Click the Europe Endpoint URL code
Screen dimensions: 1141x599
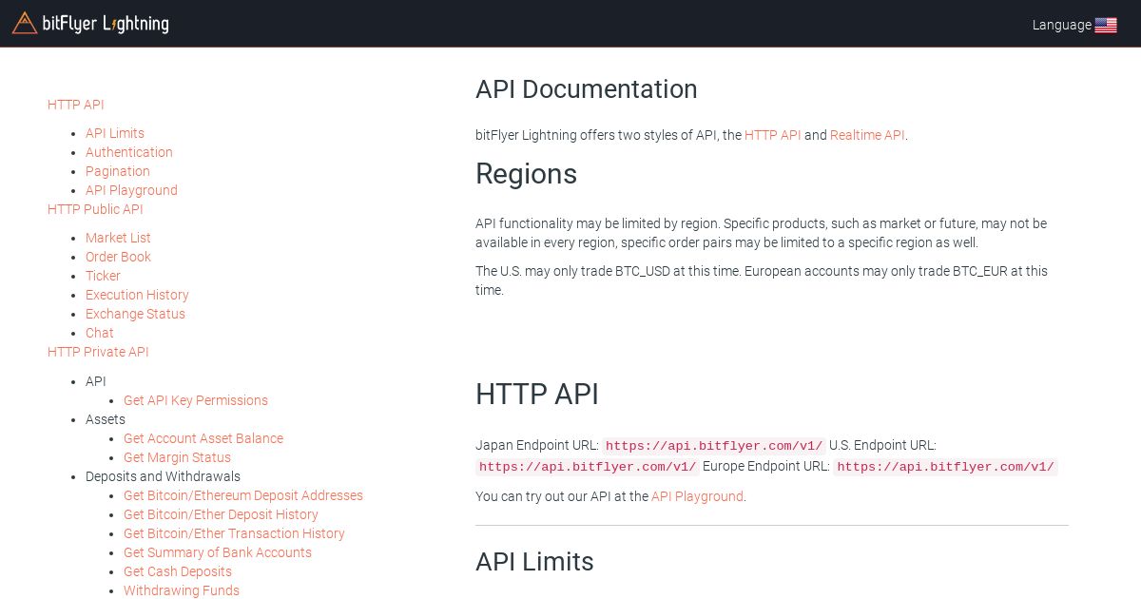(x=945, y=467)
